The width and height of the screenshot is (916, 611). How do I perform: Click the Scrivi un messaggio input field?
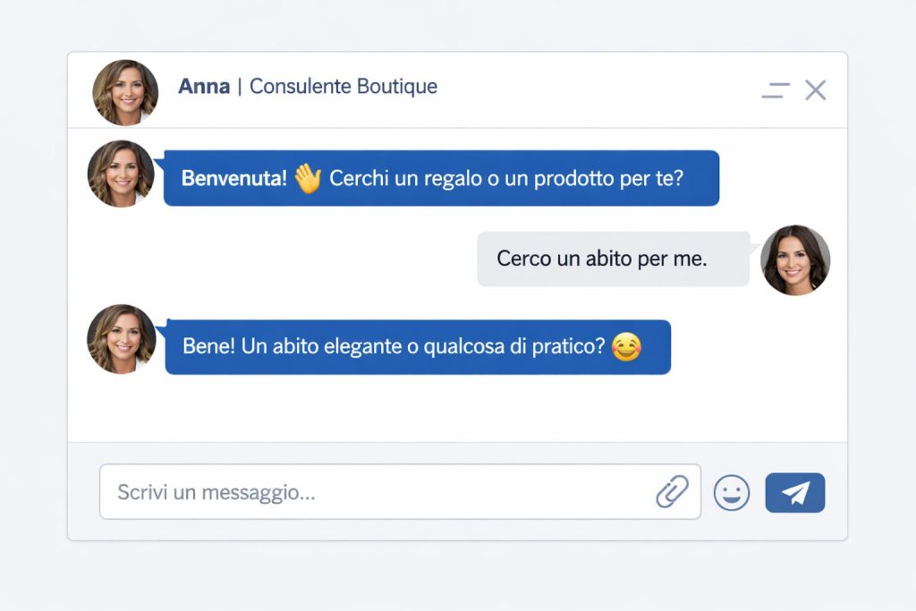coord(358,491)
